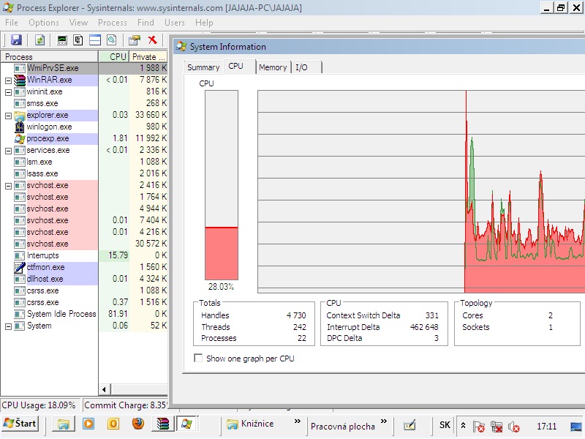Screen dimensions: 585x439
Task: Select the WmiPrvSE.exe process row
Action: [84, 68]
